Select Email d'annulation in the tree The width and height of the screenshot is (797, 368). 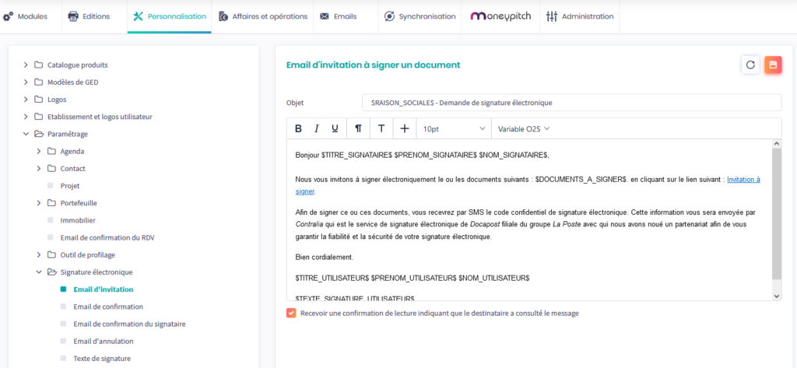point(103,341)
